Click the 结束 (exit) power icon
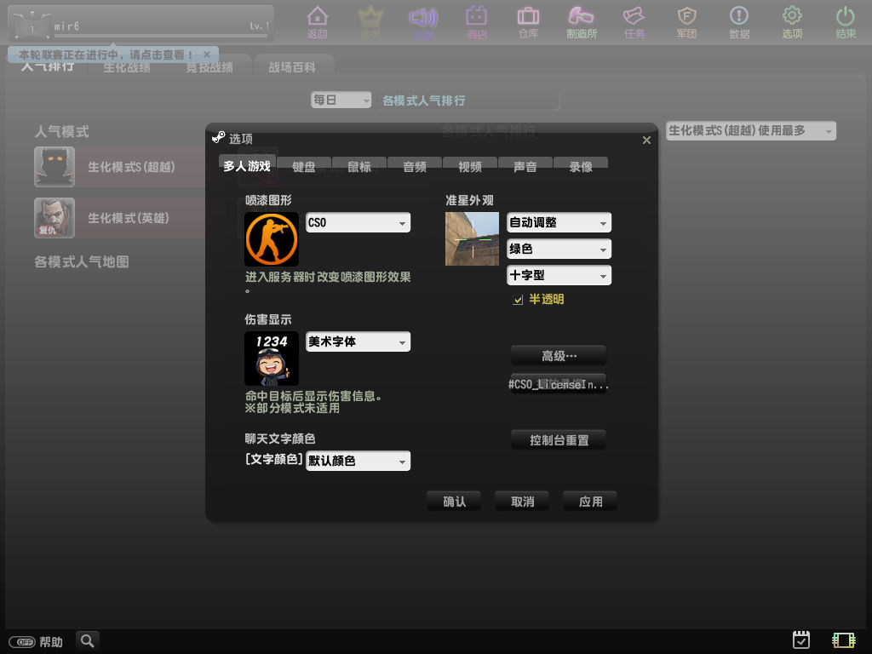The image size is (872, 654). tap(845, 17)
